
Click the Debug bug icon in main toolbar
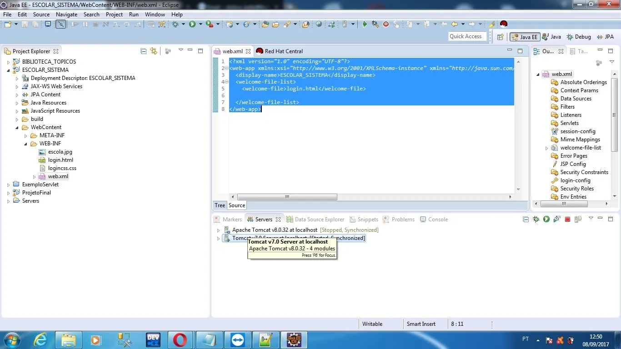click(x=175, y=24)
